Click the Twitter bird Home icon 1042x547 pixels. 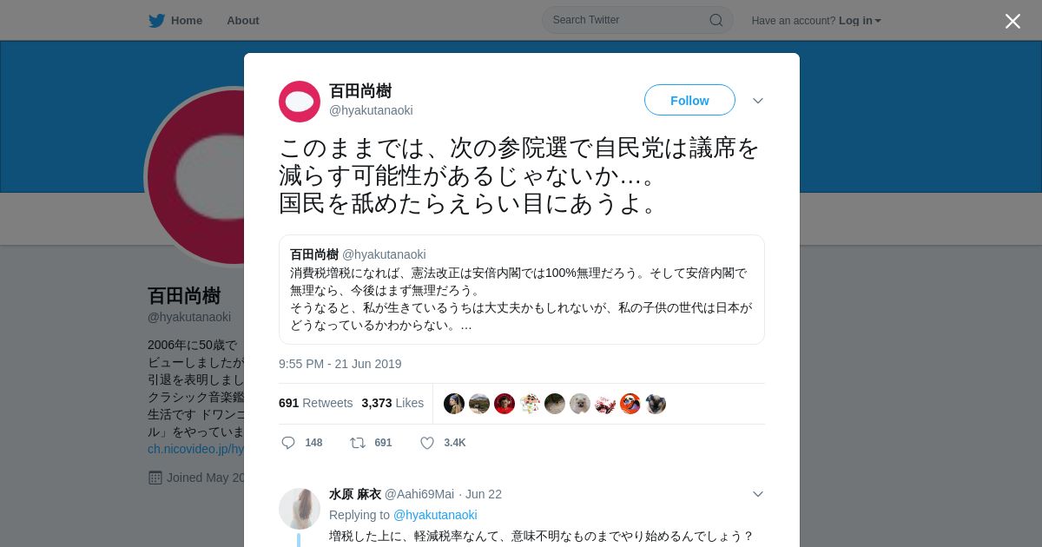pyautogui.click(x=156, y=20)
